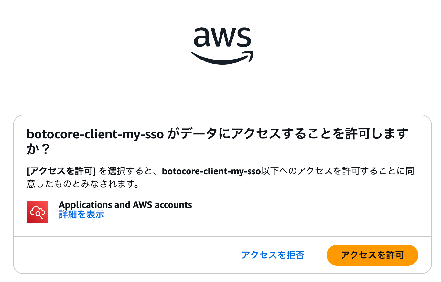Click bold [アクセスを許可] in description
The width and height of the screenshot is (441, 282).
[x=61, y=171]
